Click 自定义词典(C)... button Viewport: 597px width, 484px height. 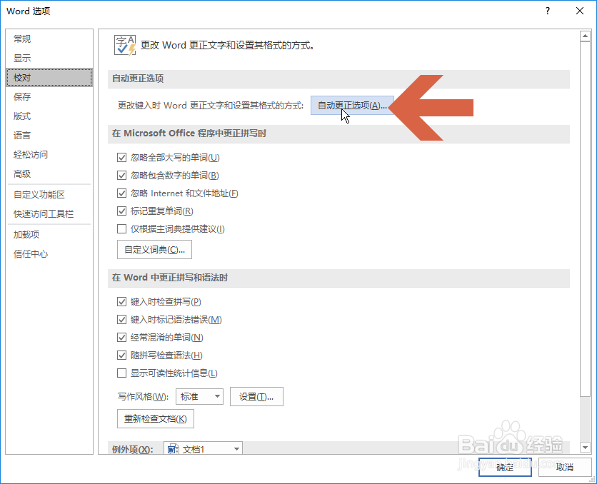click(154, 250)
